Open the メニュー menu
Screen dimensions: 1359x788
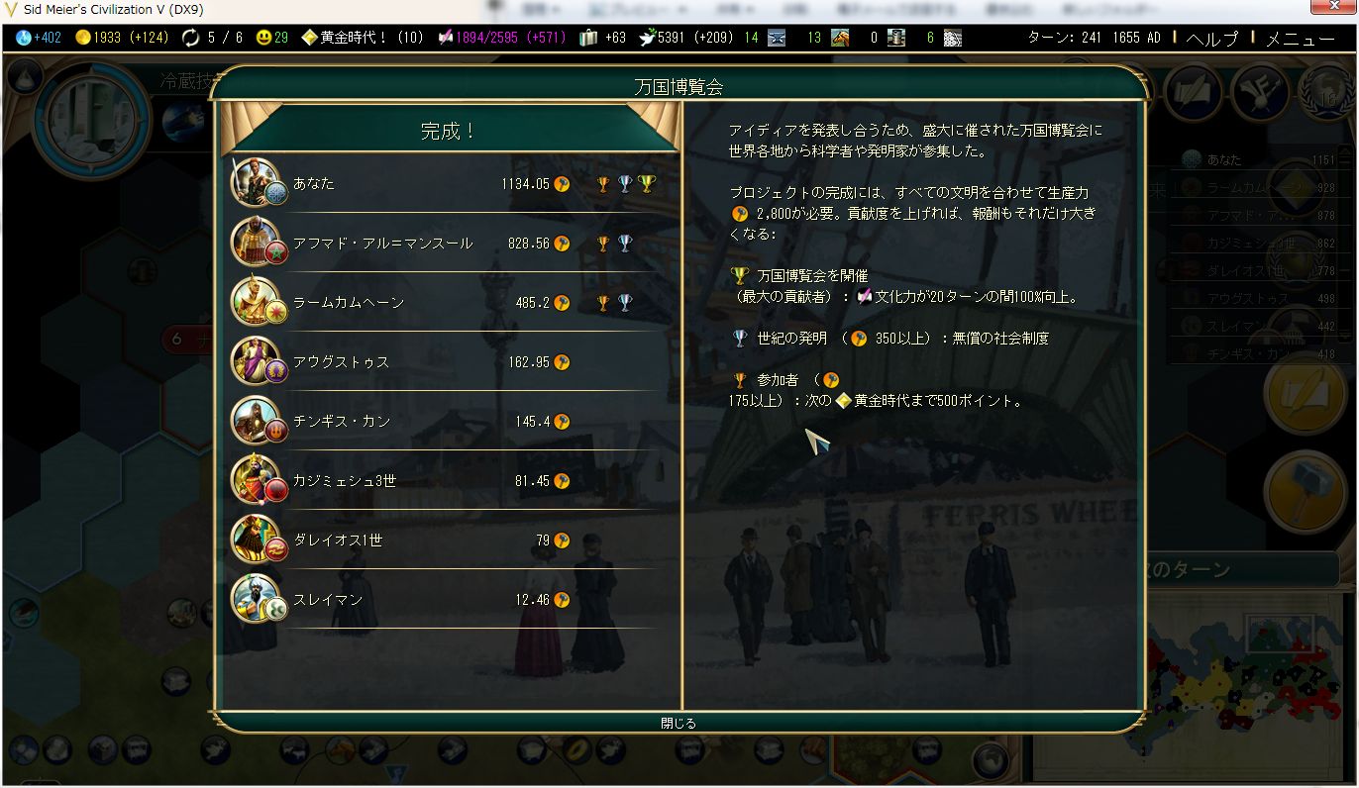click(1301, 39)
